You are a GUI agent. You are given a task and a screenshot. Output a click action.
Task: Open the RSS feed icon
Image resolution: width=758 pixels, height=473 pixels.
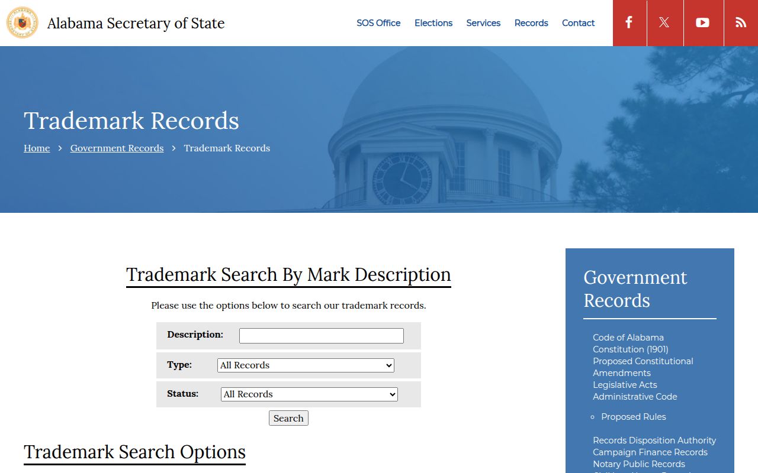point(741,22)
